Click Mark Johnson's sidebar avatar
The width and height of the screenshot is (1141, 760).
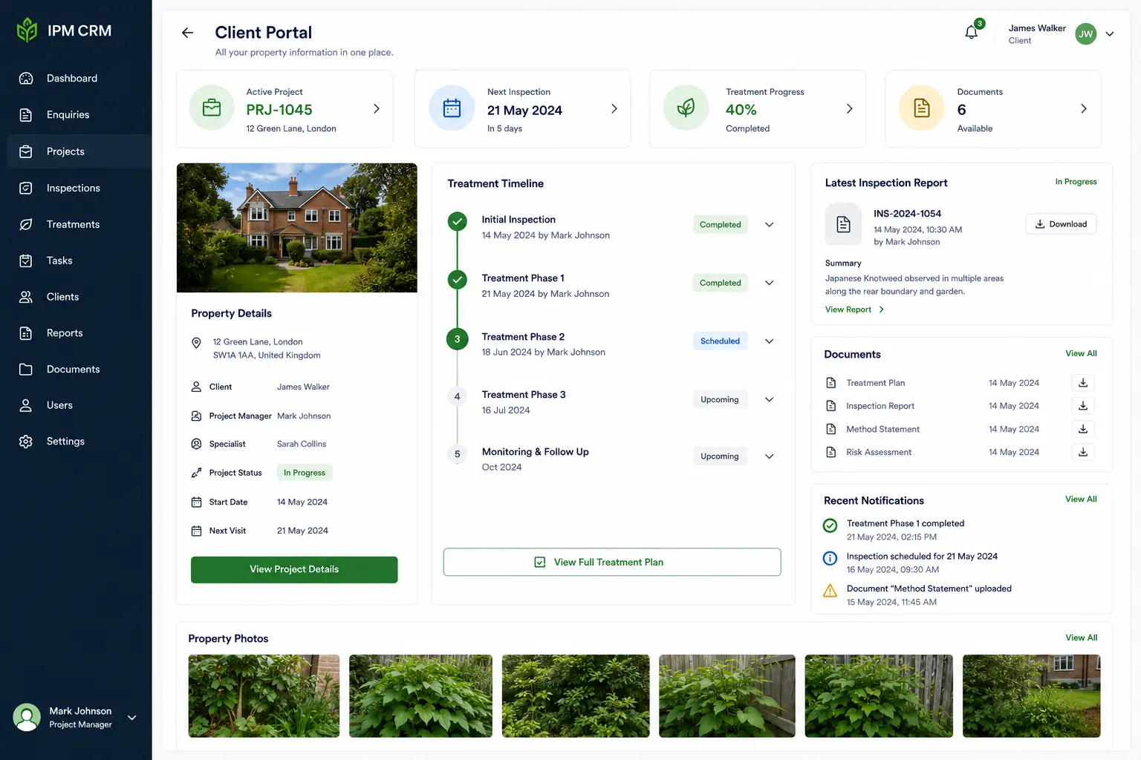pyautogui.click(x=27, y=717)
